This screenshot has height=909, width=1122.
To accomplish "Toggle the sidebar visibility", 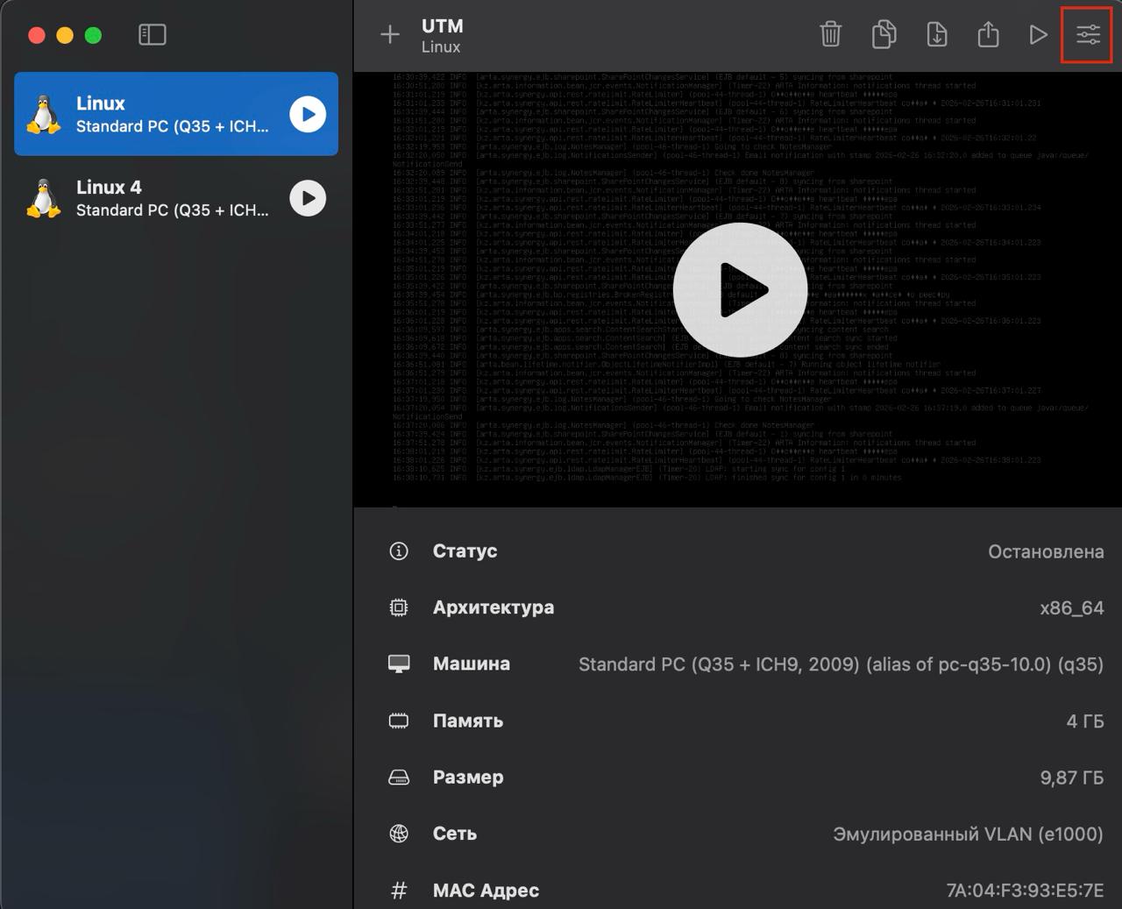I will tap(153, 35).
